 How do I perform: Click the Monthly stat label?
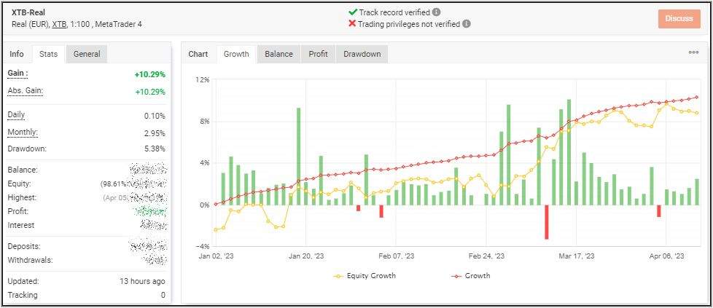click(x=23, y=133)
